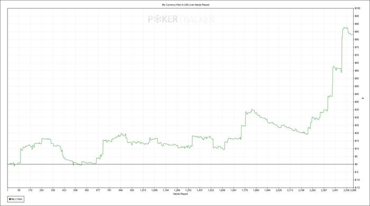Click the $100 y-axis label
Image resolution: width=370 pixels, height=206 pixels.
(357, 8)
